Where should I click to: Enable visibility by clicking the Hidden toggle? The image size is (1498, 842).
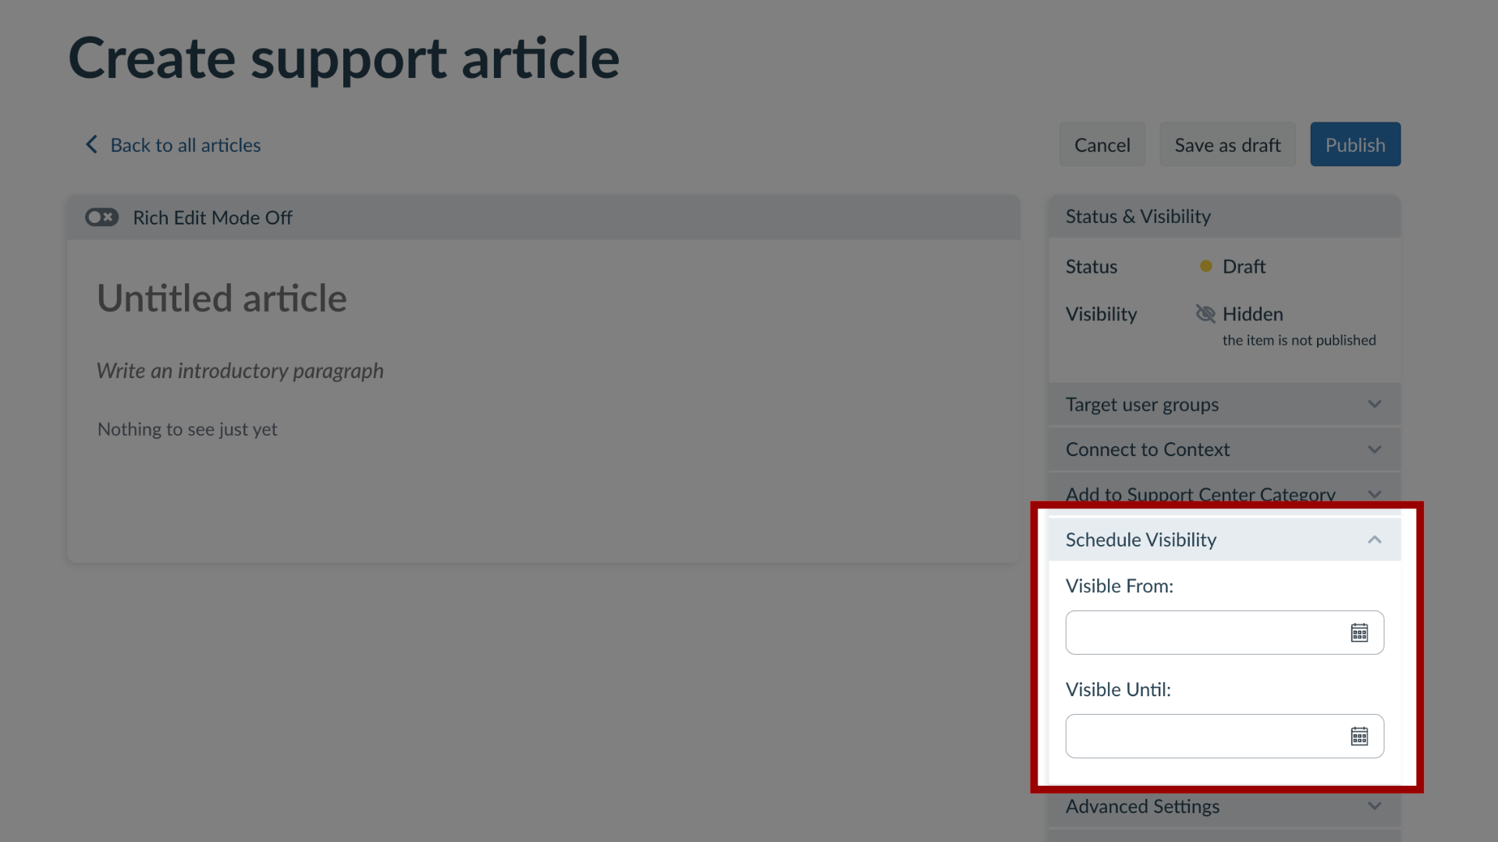point(1204,313)
